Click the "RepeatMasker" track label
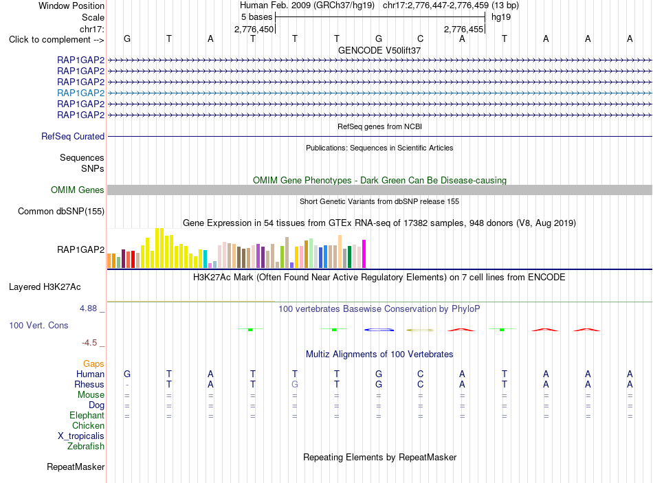This screenshot has height=483, width=653. (x=76, y=467)
